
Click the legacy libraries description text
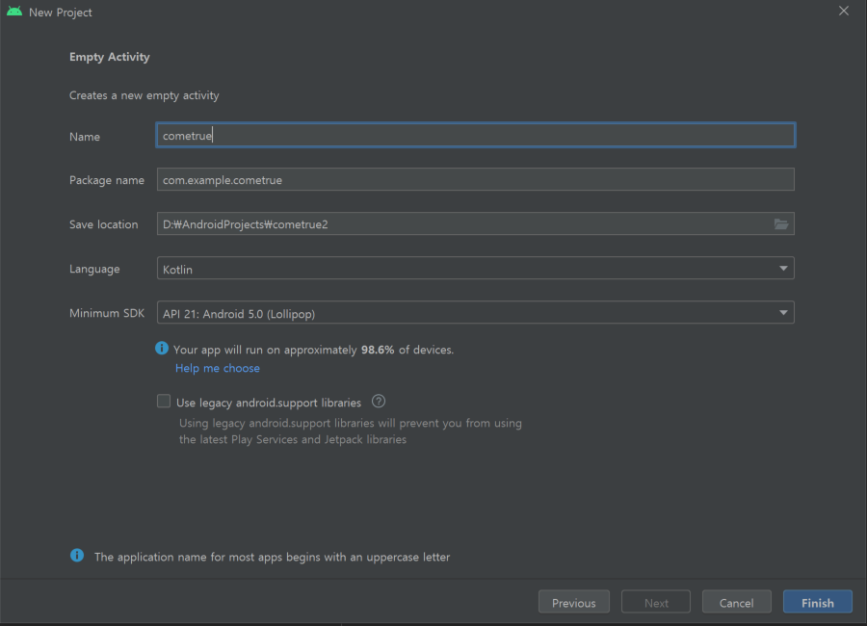tap(351, 431)
